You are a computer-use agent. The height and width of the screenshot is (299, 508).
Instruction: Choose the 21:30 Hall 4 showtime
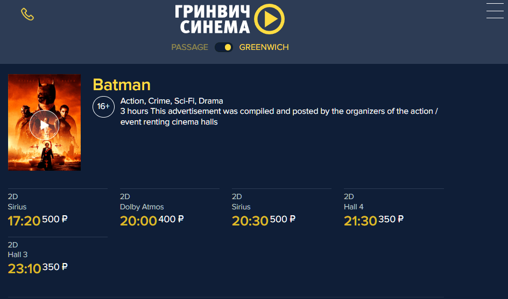click(x=361, y=220)
